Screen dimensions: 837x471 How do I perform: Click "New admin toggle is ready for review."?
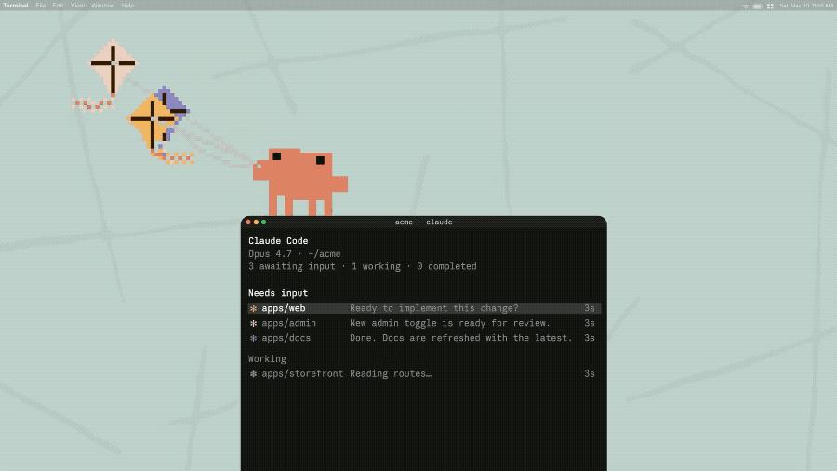coord(450,323)
